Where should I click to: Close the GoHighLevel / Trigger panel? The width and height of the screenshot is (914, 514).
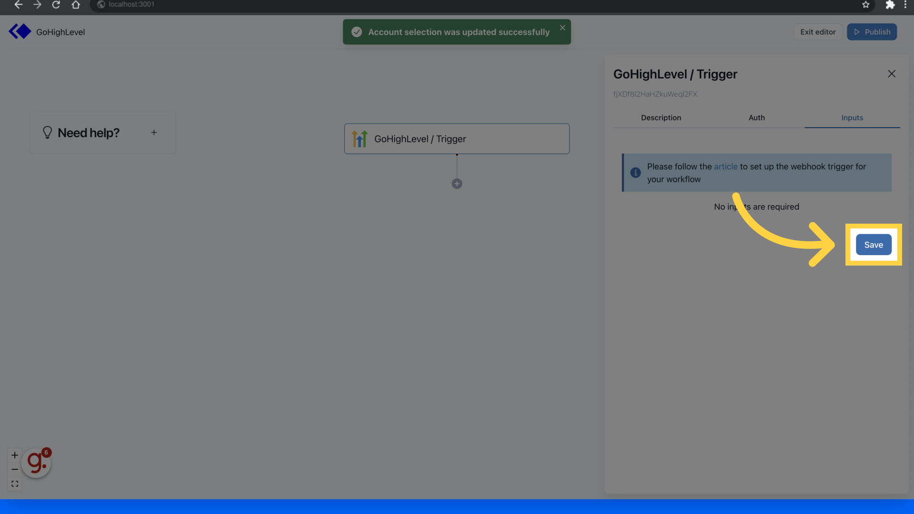[892, 74]
